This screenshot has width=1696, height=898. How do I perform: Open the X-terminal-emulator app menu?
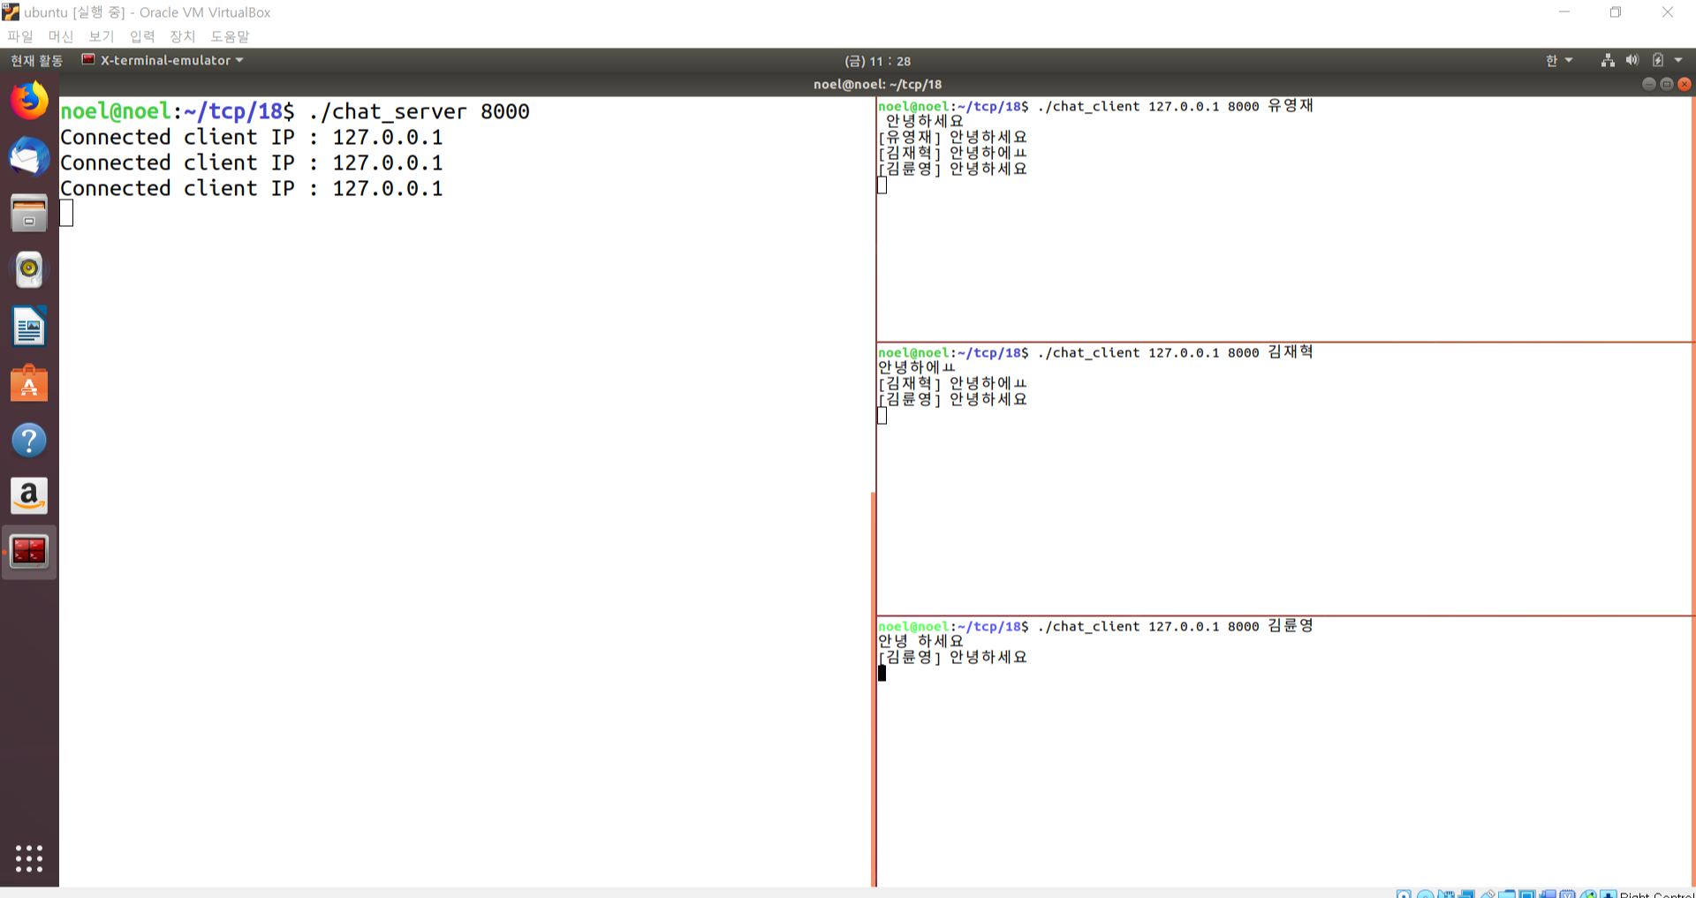[163, 60]
